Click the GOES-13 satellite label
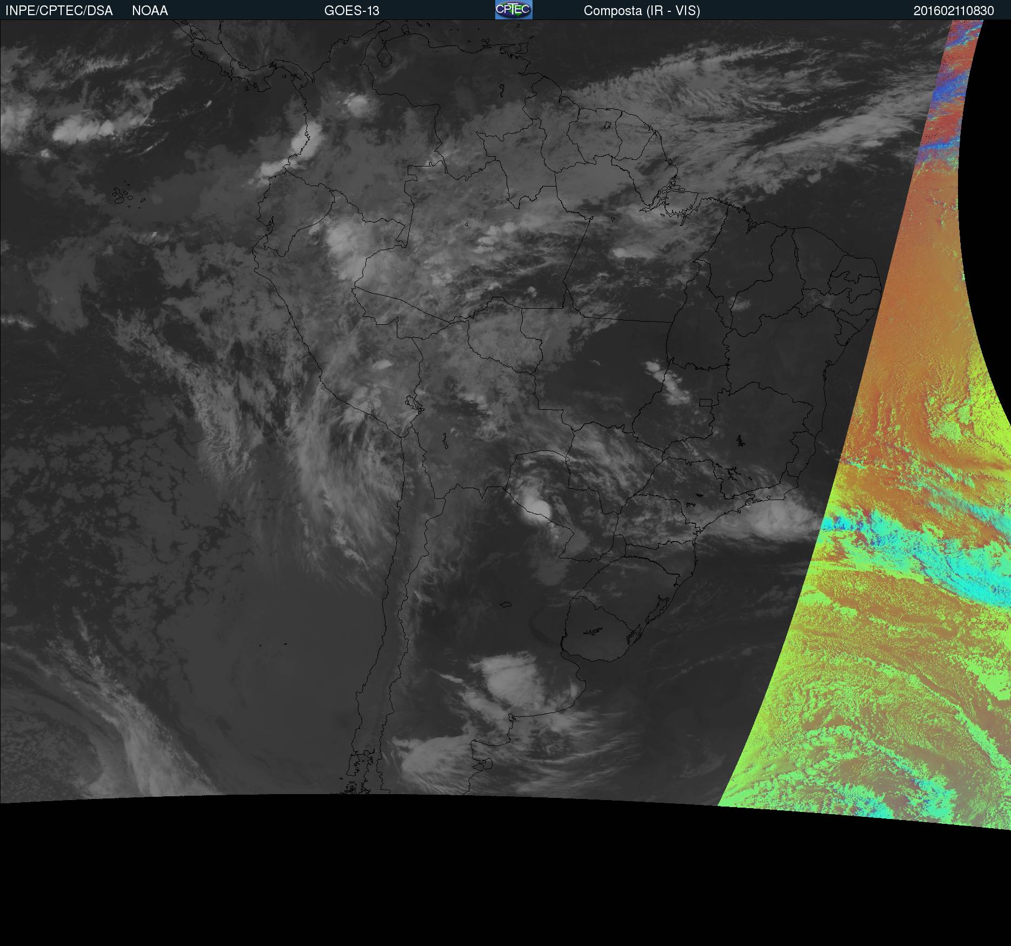This screenshot has width=1011, height=946. (352, 11)
